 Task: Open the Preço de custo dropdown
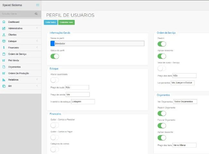coord(77,87)
